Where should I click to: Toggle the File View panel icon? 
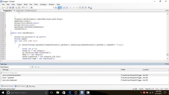[80, 8]
